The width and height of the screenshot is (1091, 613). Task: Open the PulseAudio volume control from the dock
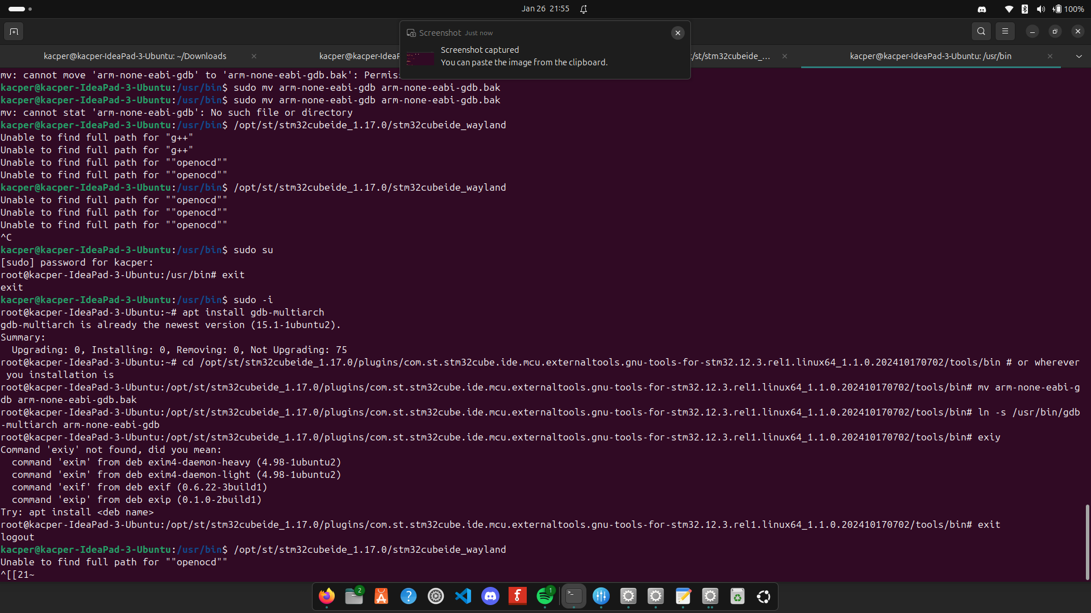[x=601, y=596]
